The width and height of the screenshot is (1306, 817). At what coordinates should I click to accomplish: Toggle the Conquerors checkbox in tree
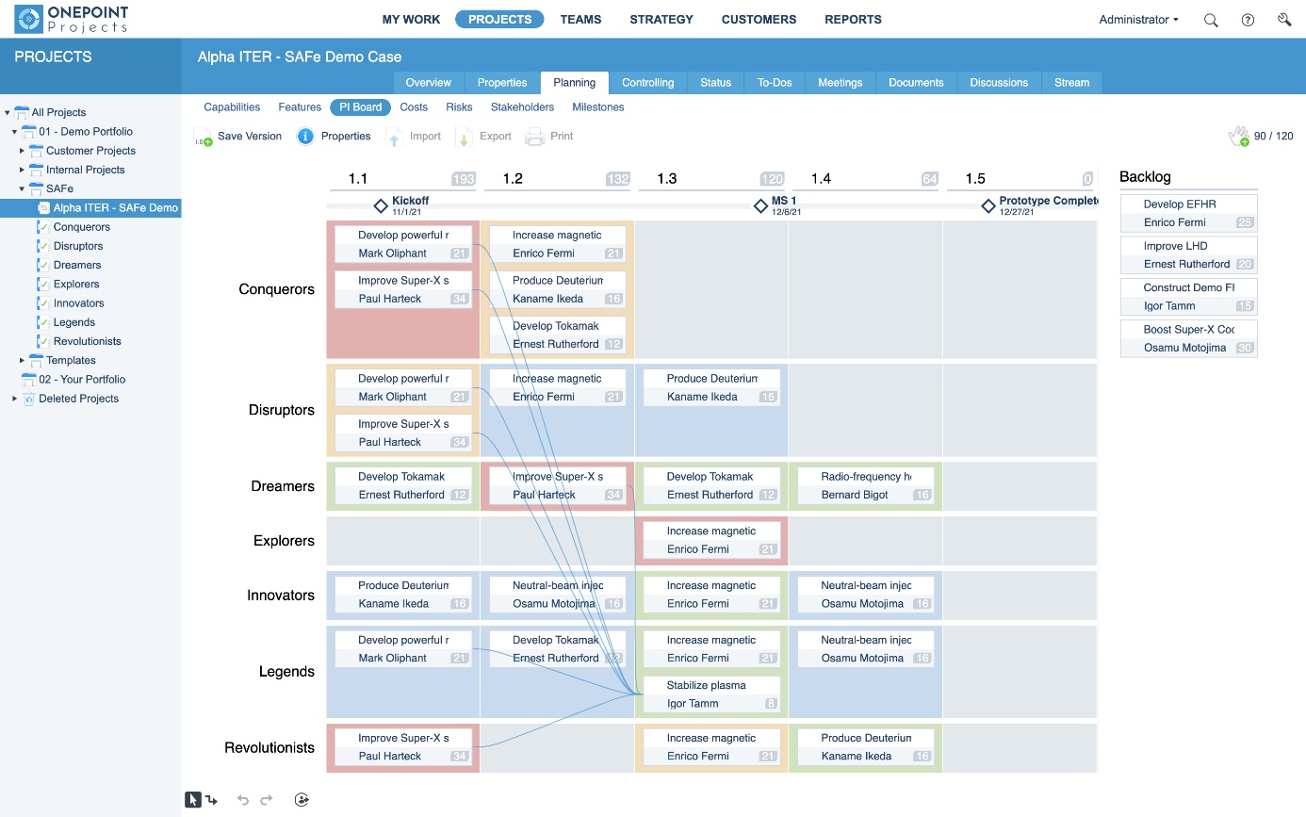[x=43, y=227]
